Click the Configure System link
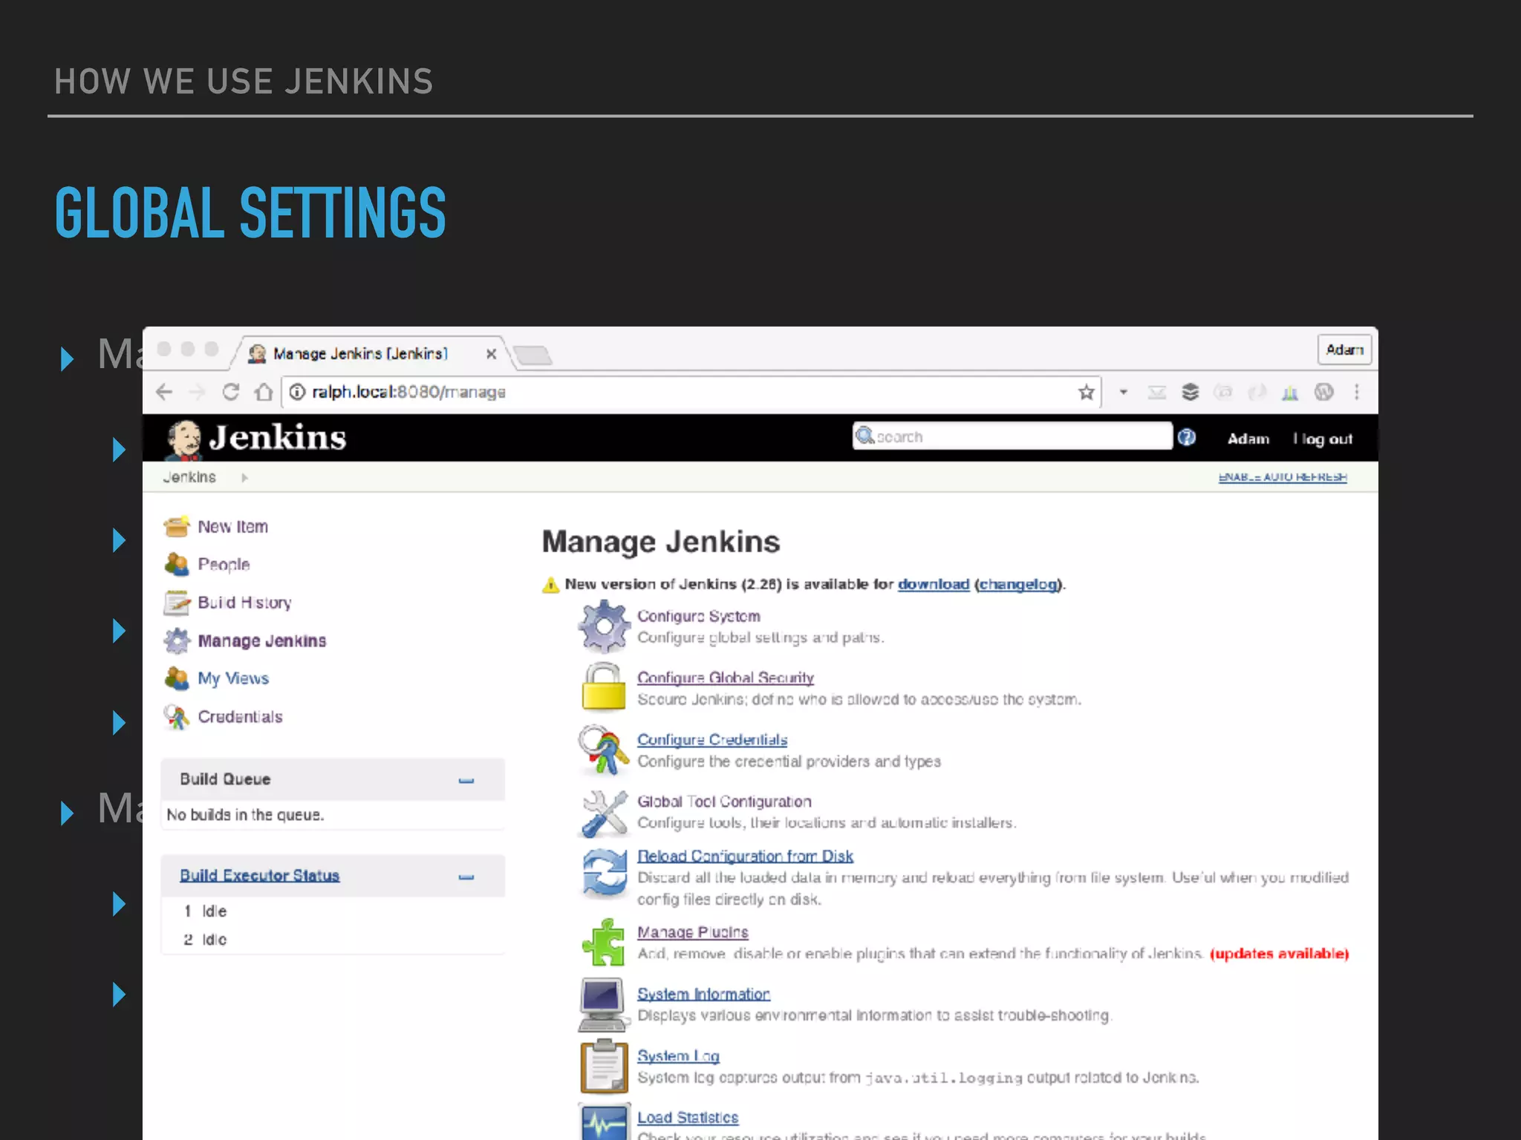 pyautogui.click(x=699, y=616)
